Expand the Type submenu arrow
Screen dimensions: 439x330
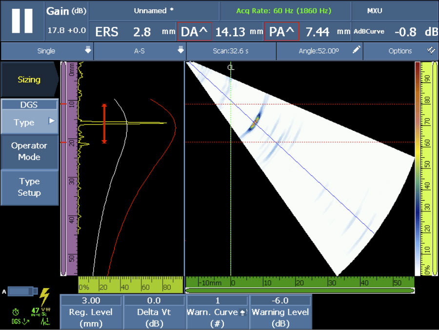point(51,121)
